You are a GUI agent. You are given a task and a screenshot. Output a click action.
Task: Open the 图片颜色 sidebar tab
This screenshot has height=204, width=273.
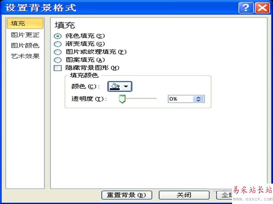click(x=25, y=46)
